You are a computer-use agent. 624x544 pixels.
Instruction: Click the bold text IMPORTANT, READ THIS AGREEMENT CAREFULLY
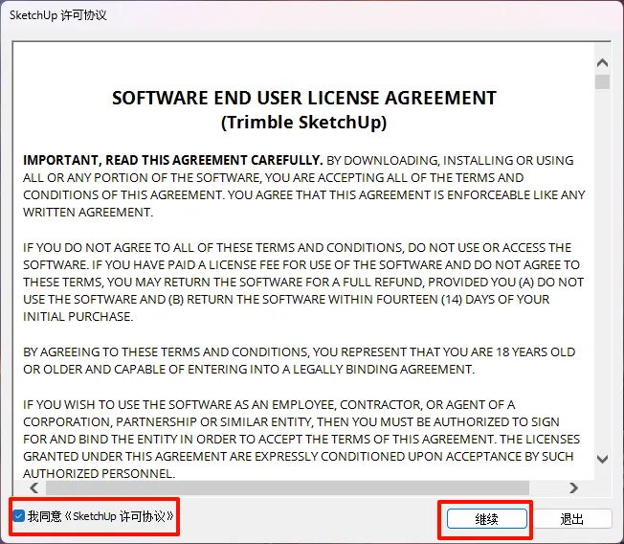pyautogui.click(x=172, y=160)
